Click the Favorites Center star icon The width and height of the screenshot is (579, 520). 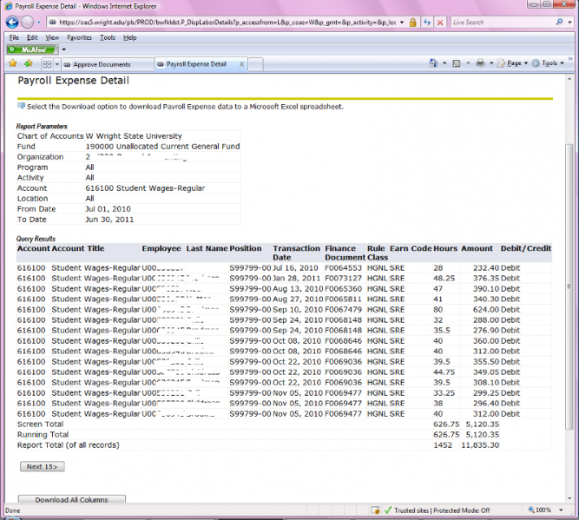coord(13,63)
